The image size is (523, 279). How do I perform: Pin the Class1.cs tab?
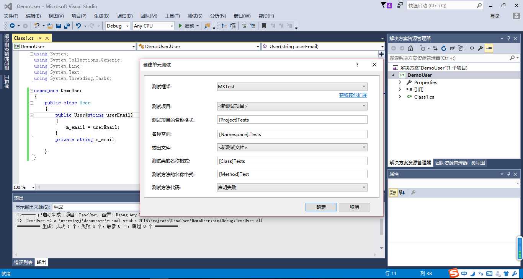[40, 38]
